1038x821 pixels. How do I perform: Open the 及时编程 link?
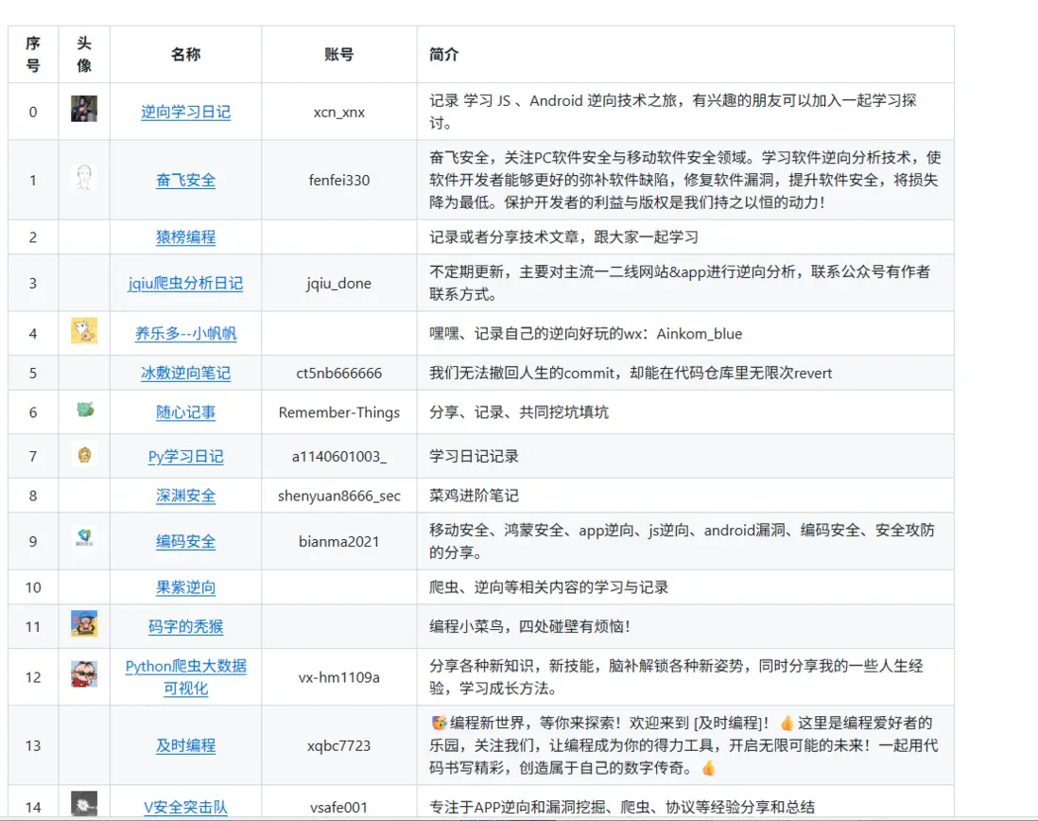tap(185, 745)
